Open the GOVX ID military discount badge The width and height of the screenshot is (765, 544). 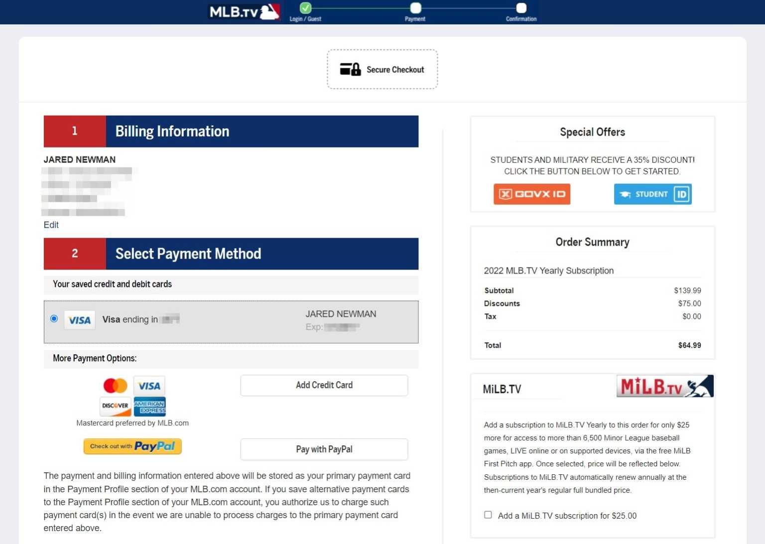(531, 194)
